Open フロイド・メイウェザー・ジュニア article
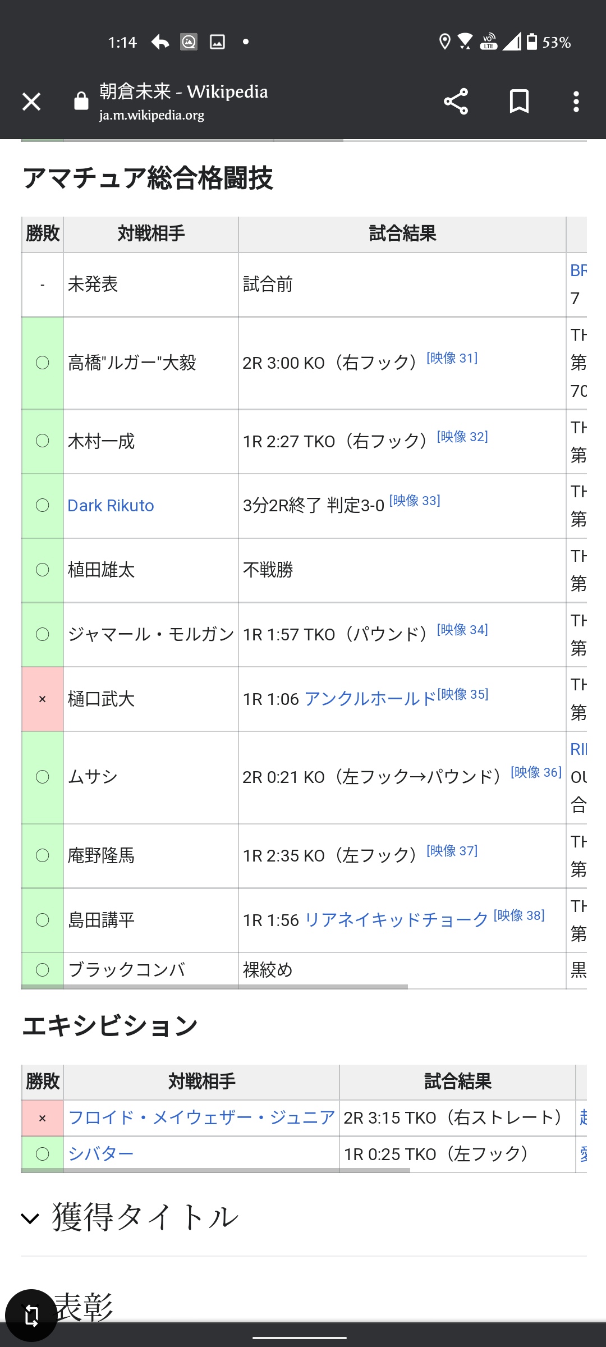The width and height of the screenshot is (606, 1347). (x=201, y=1117)
